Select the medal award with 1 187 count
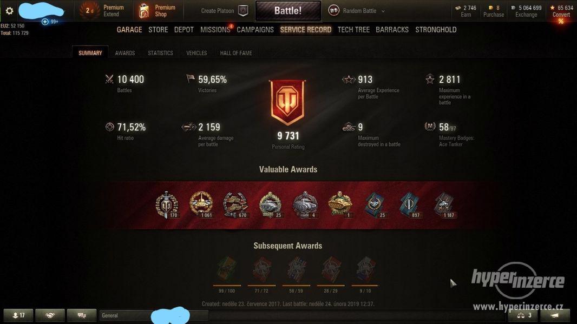 click(444, 204)
